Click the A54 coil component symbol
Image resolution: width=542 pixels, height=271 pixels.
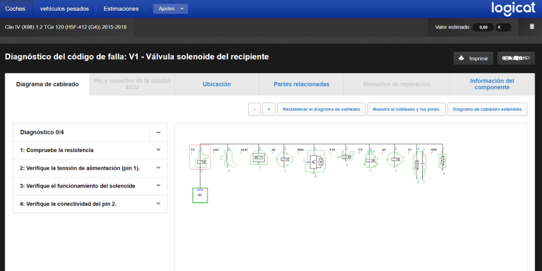click(229, 159)
